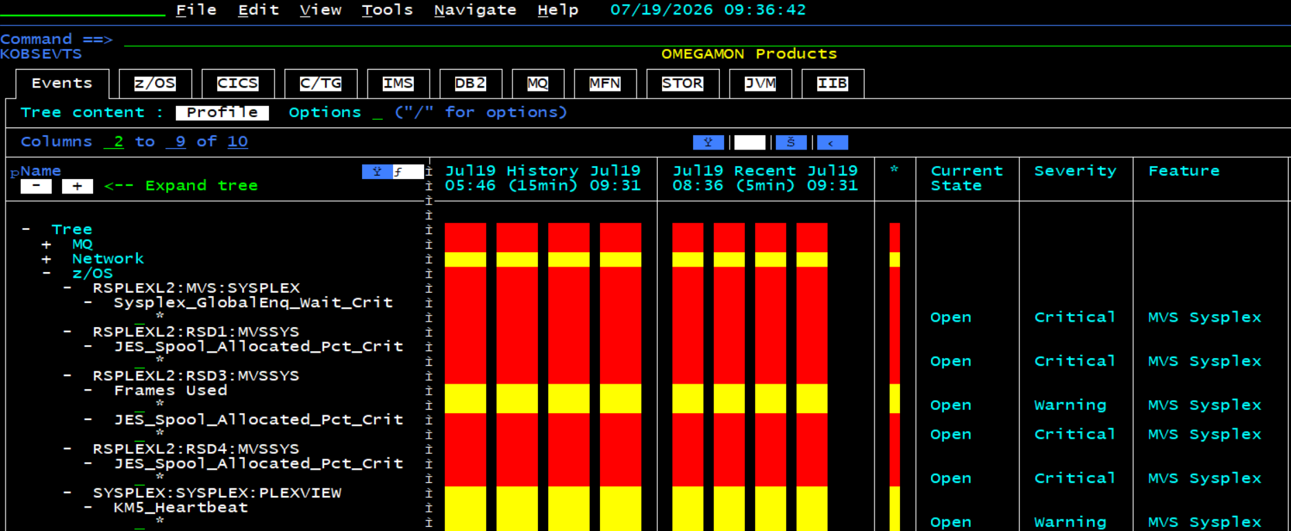Image resolution: width=1291 pixels, height=531 pixels.
Task: Click the RSPLEXL2:RSD3:MVSSYS system label
Action: pyautogui.click(x=197, y=376)
